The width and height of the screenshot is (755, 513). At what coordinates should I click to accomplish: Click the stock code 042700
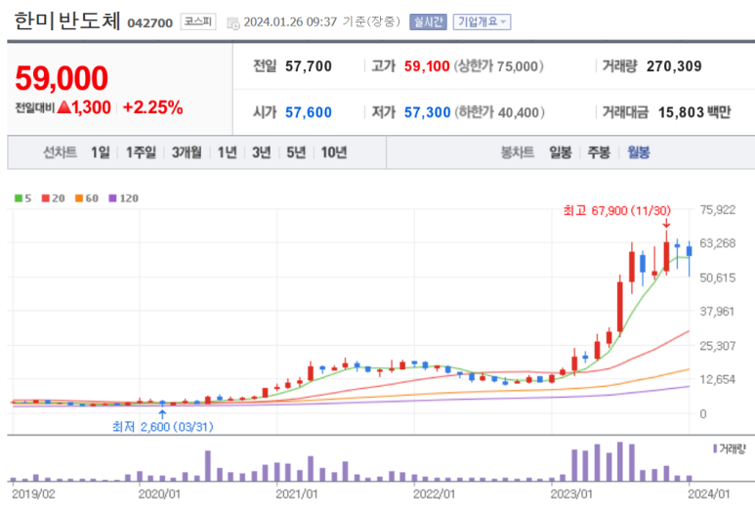click(x=149, y=23)
